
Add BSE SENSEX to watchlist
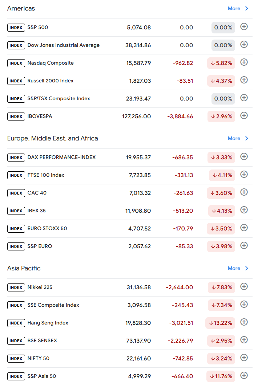point(244,339)
